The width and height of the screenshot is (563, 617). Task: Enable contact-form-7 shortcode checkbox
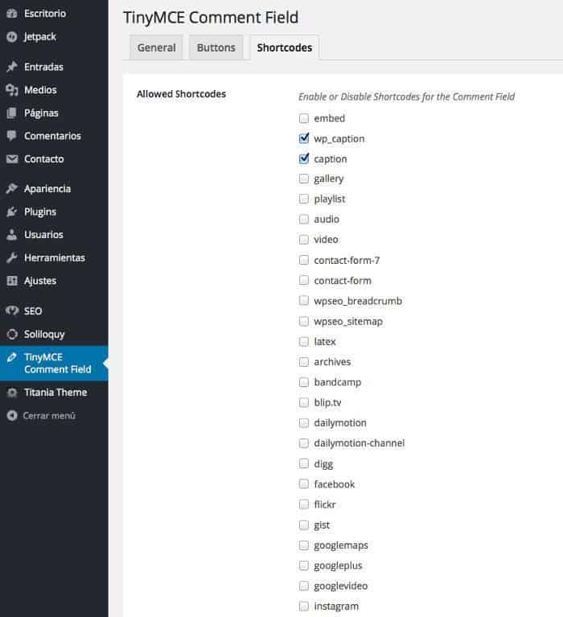coord(304,260)
